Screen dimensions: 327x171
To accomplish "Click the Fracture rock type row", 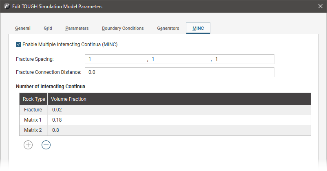I will coord(33,110).
